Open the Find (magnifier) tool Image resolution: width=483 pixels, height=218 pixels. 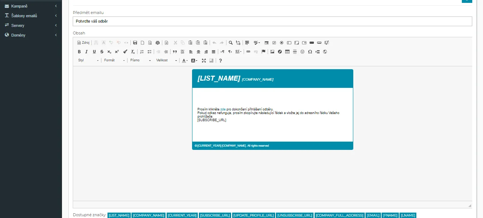point(231,43)
